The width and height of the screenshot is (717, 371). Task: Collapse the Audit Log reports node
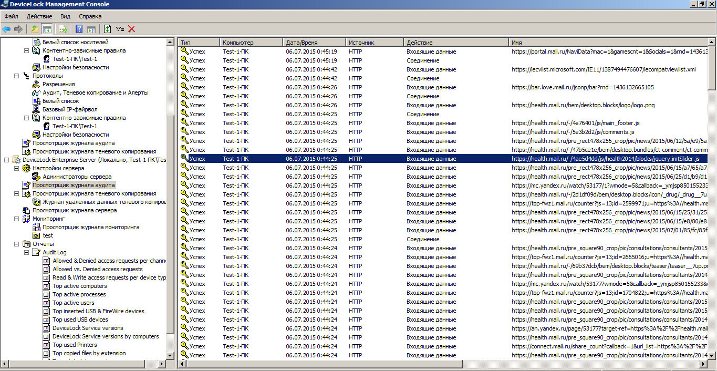[26, 252]
